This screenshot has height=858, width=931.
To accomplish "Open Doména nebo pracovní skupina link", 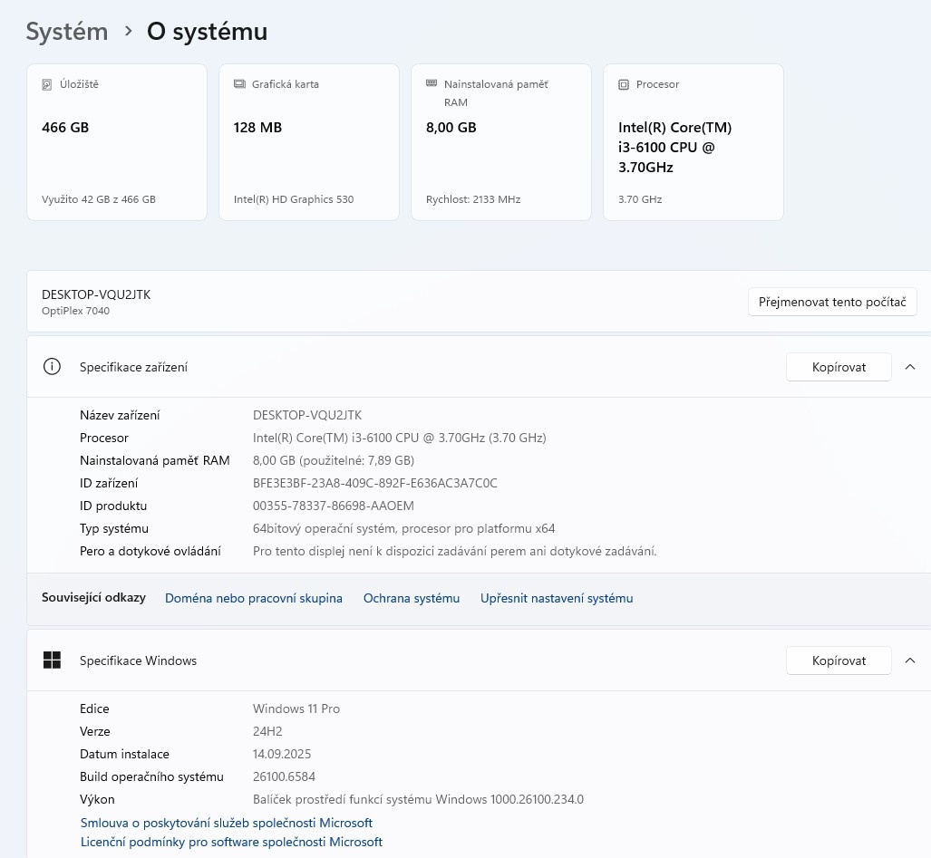I will click(254, 598).
